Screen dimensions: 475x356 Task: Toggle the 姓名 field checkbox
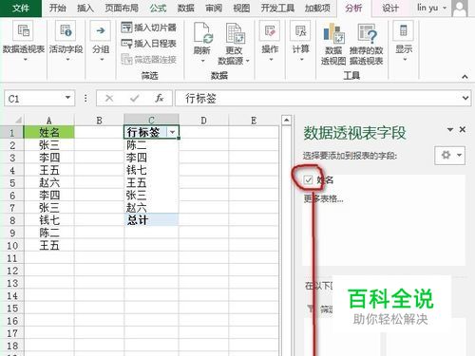point(308,180)
